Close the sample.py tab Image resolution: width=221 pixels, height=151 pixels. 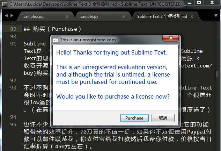coord(124,17)
